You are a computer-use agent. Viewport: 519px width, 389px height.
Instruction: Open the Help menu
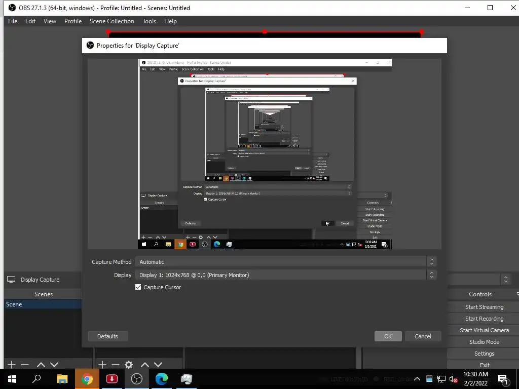click(x=170, y=21)
